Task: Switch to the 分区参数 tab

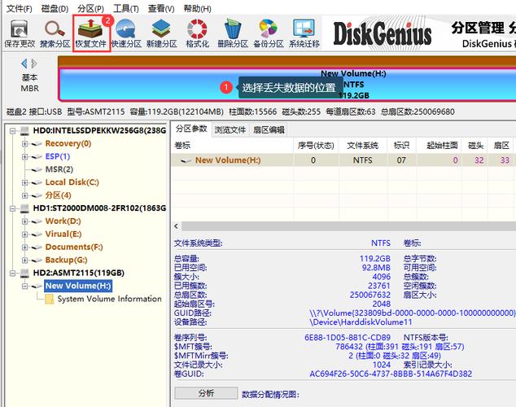Action: (191, 129)
